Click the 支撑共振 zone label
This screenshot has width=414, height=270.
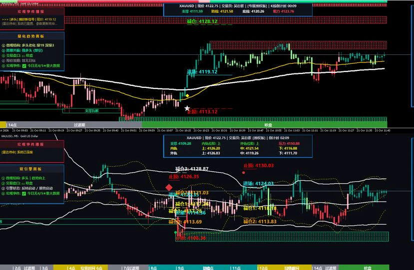pyautogui.click(x=91, y=111)
